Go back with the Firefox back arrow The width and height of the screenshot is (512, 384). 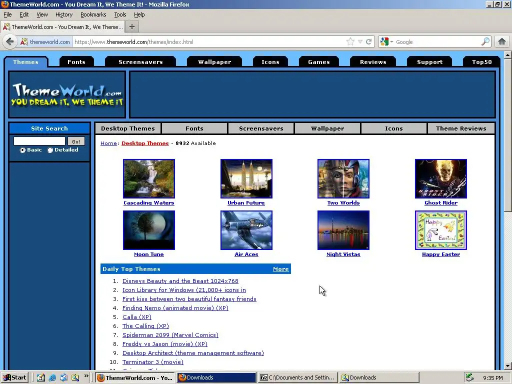click(x=10, y=41)
